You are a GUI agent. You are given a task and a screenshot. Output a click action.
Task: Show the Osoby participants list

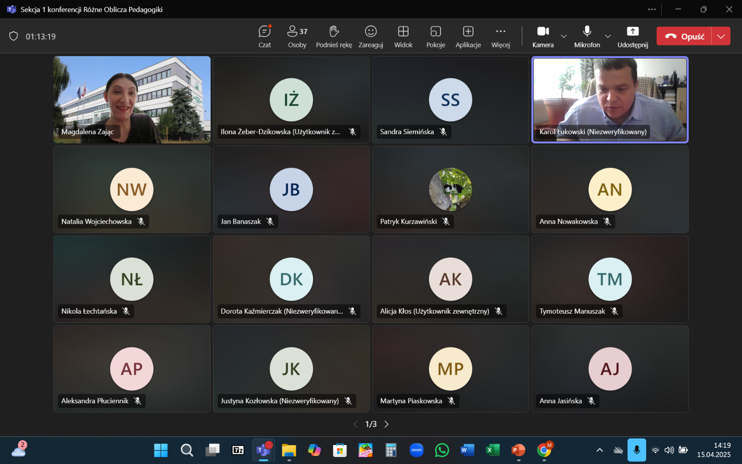tap(297, 36)
